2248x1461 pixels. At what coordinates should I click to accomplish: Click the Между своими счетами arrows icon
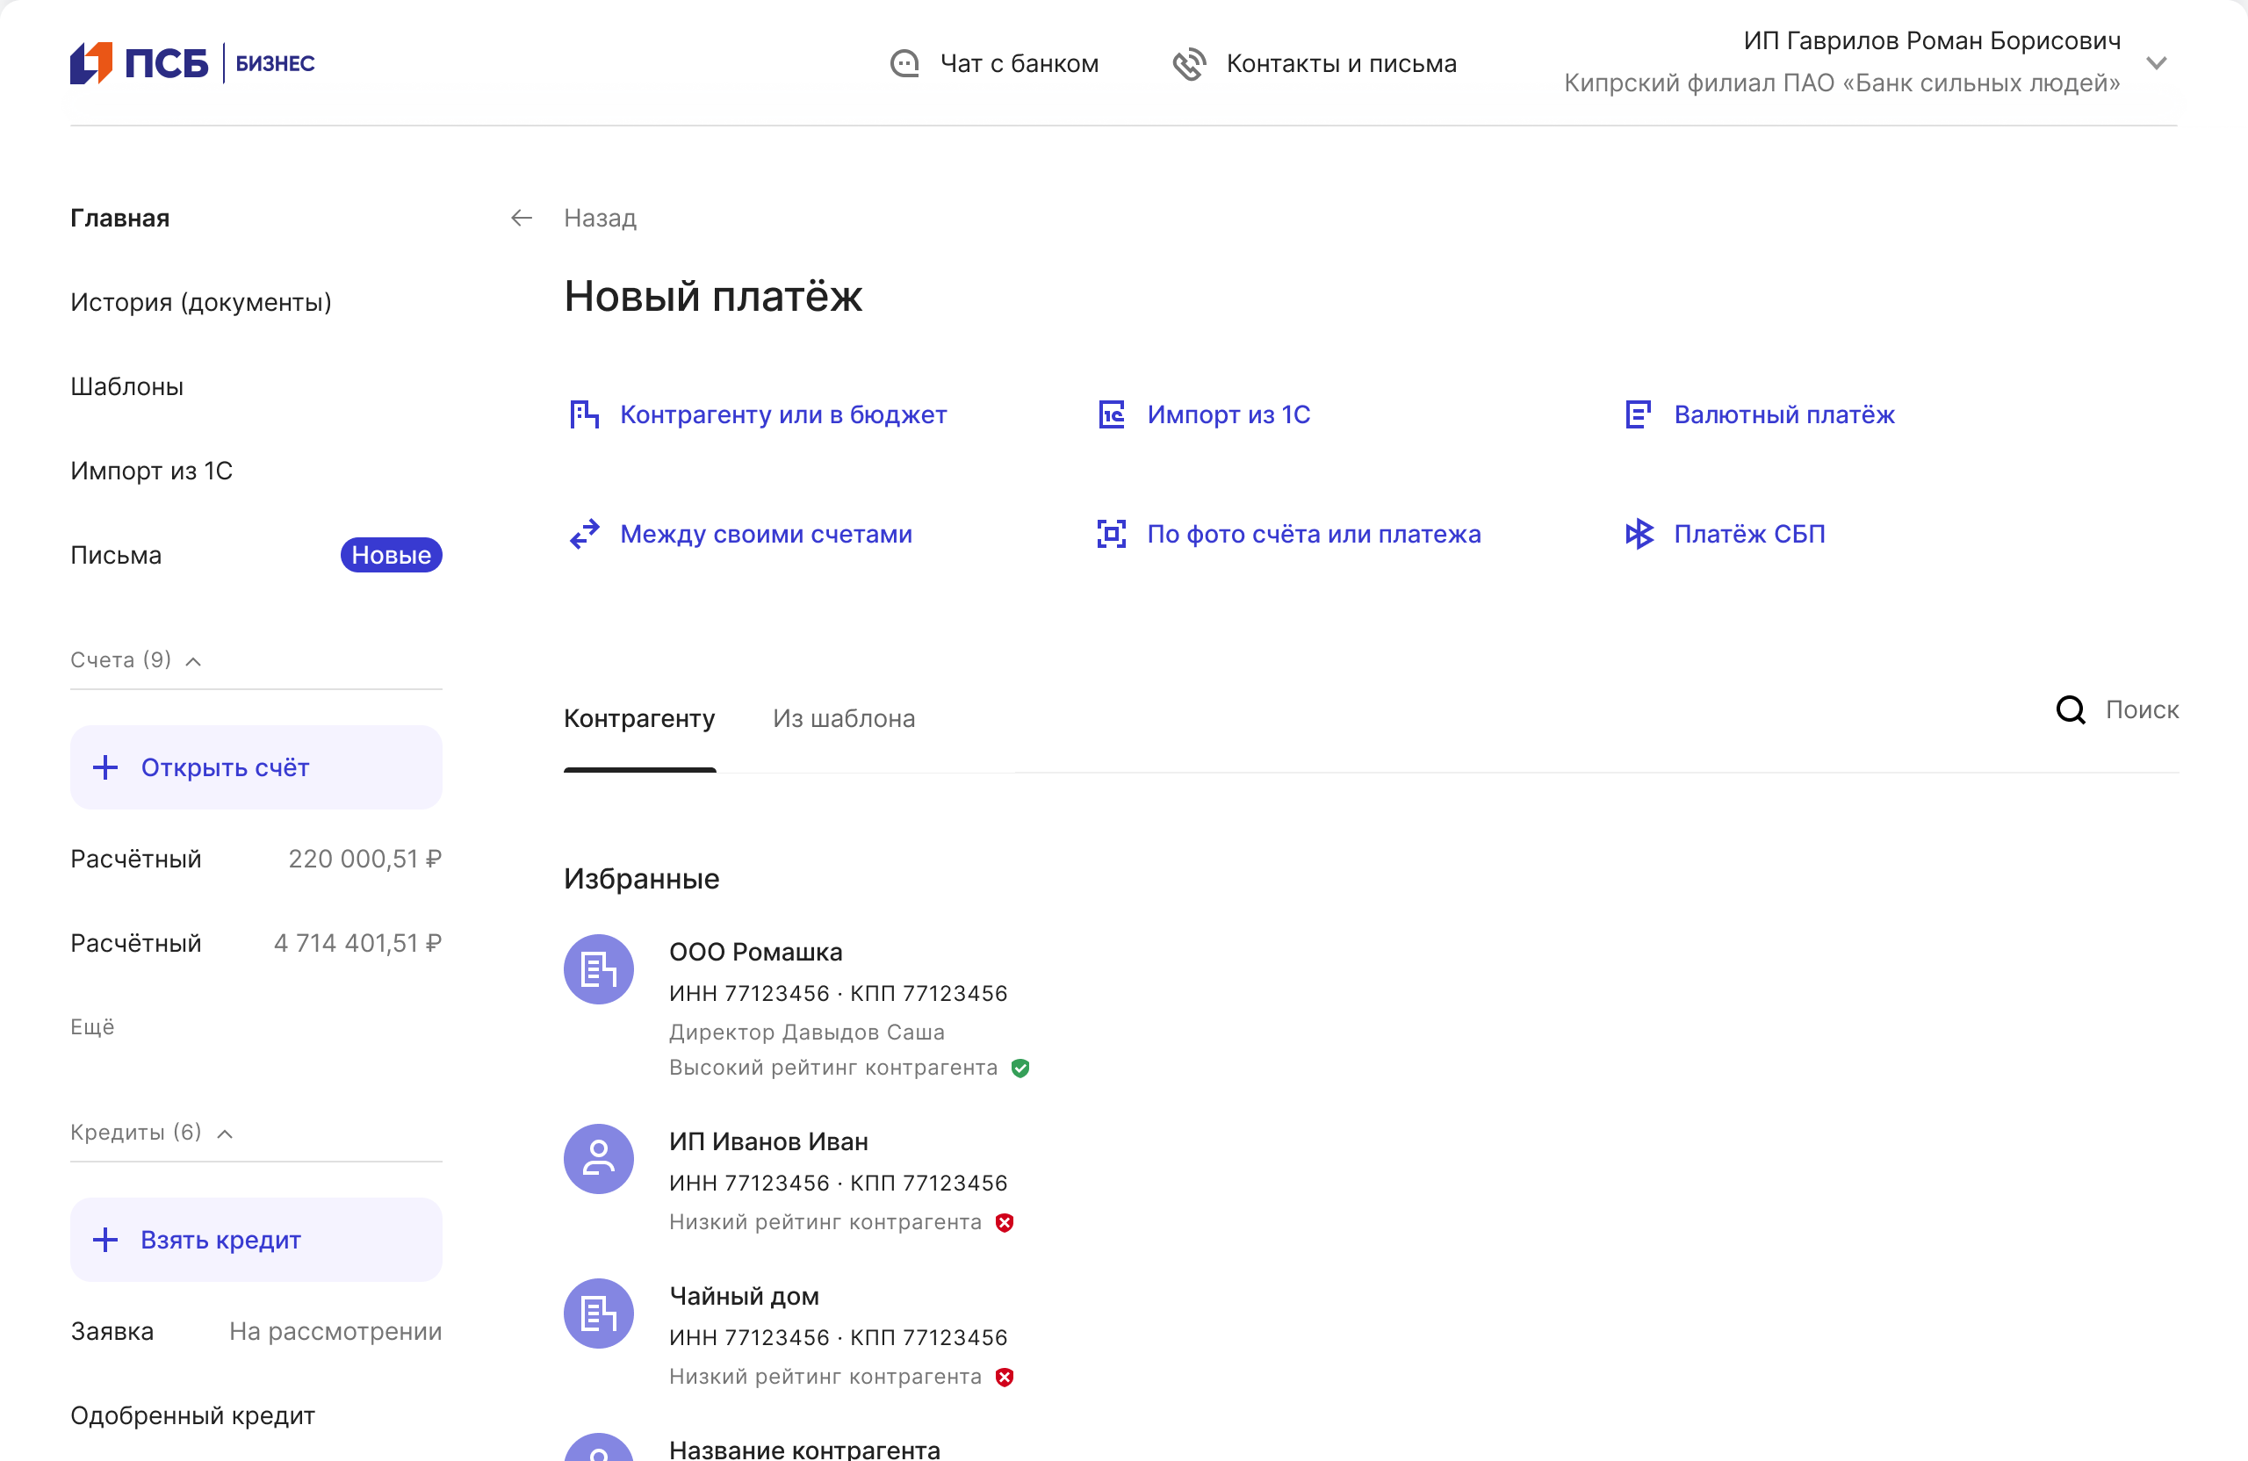click(585, 534)
